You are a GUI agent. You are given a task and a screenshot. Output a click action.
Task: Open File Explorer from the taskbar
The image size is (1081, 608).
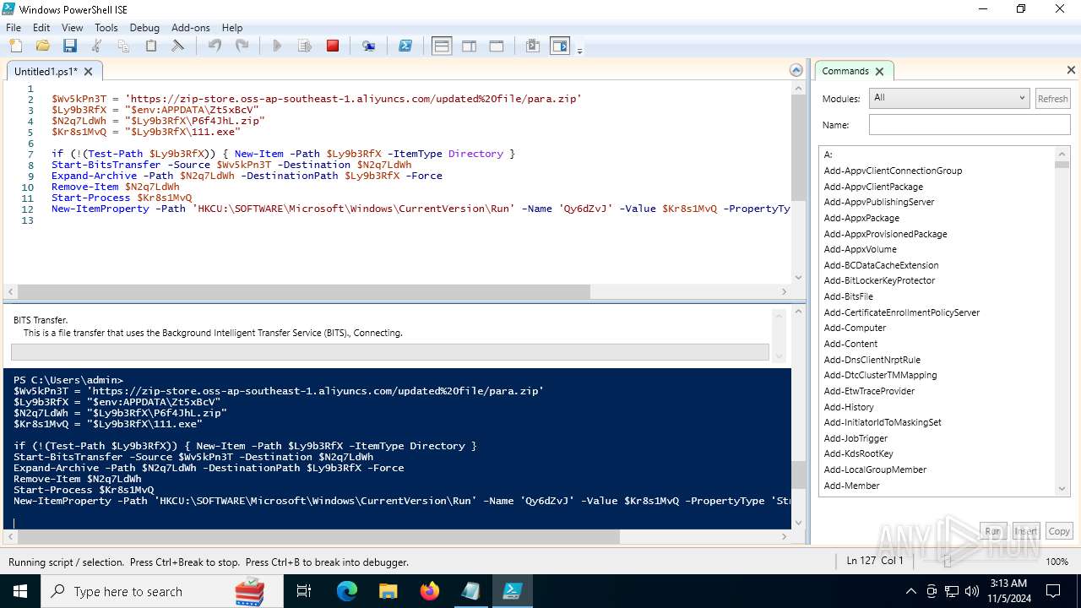click(x=388, y=591)
